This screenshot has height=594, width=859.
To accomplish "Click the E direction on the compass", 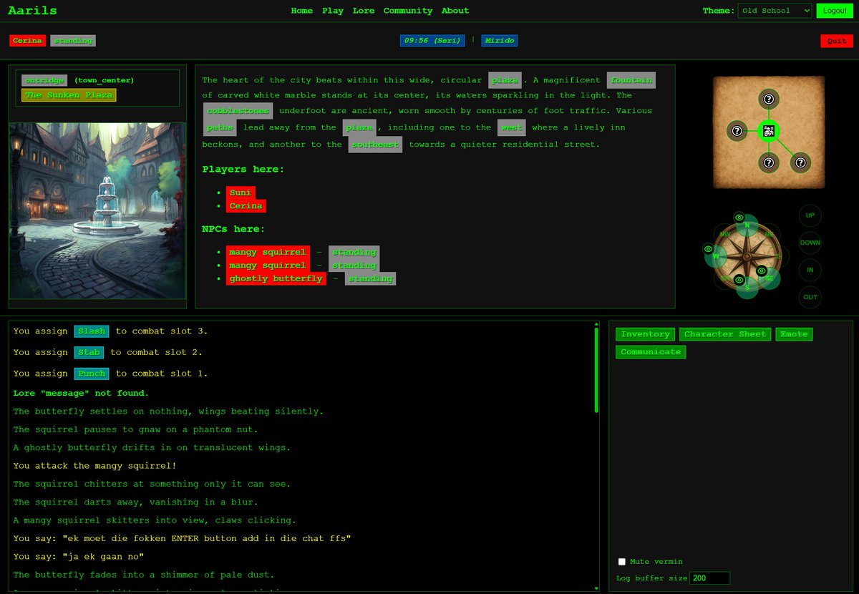I will click(779, 256).
